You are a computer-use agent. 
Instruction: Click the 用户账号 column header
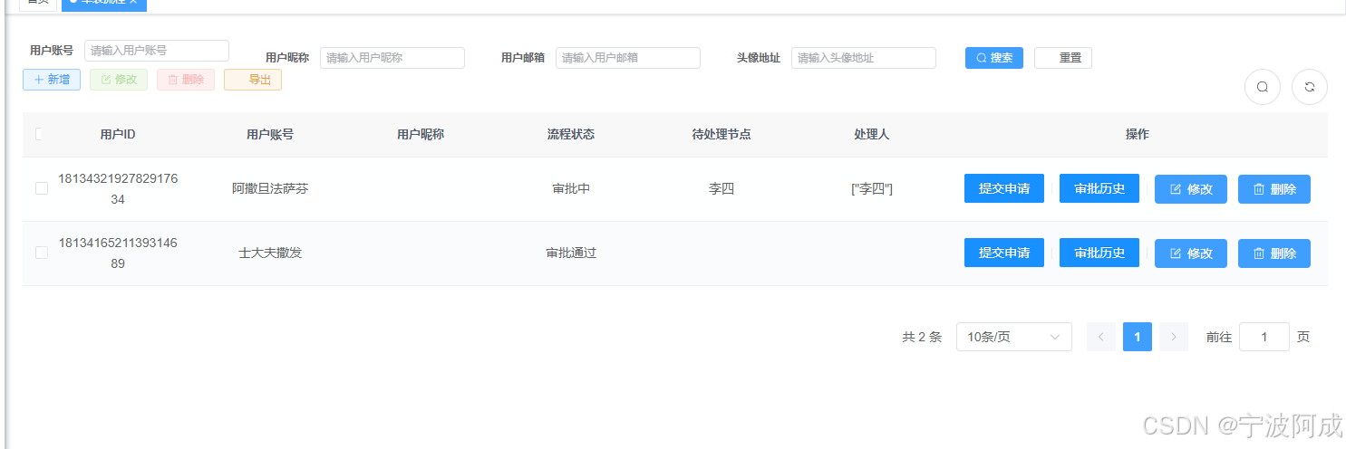point(270,134)
